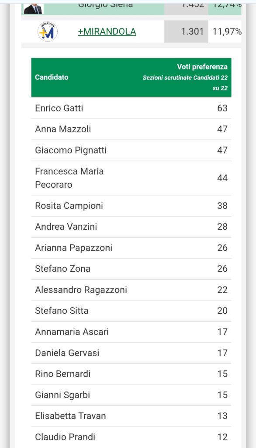The image size is (256, 448).
Task: Select Arianna Papazzoni candidate row
Action: pyautogui.click(x=131, y=248)
